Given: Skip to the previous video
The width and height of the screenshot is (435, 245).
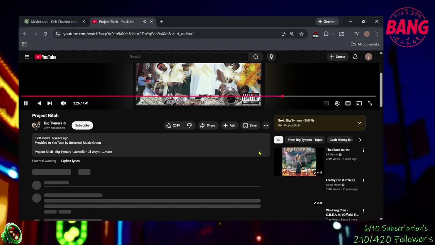Looking at the screenshot, I should click(x=39, y=103).
